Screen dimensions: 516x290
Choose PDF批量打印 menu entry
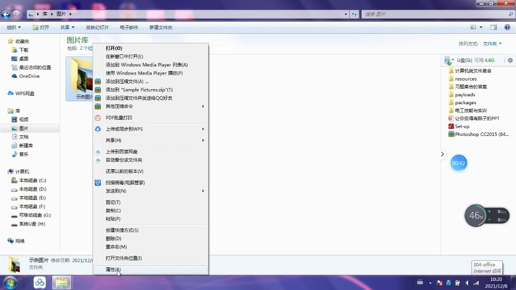pyautogui.click(x=151, y=118)
